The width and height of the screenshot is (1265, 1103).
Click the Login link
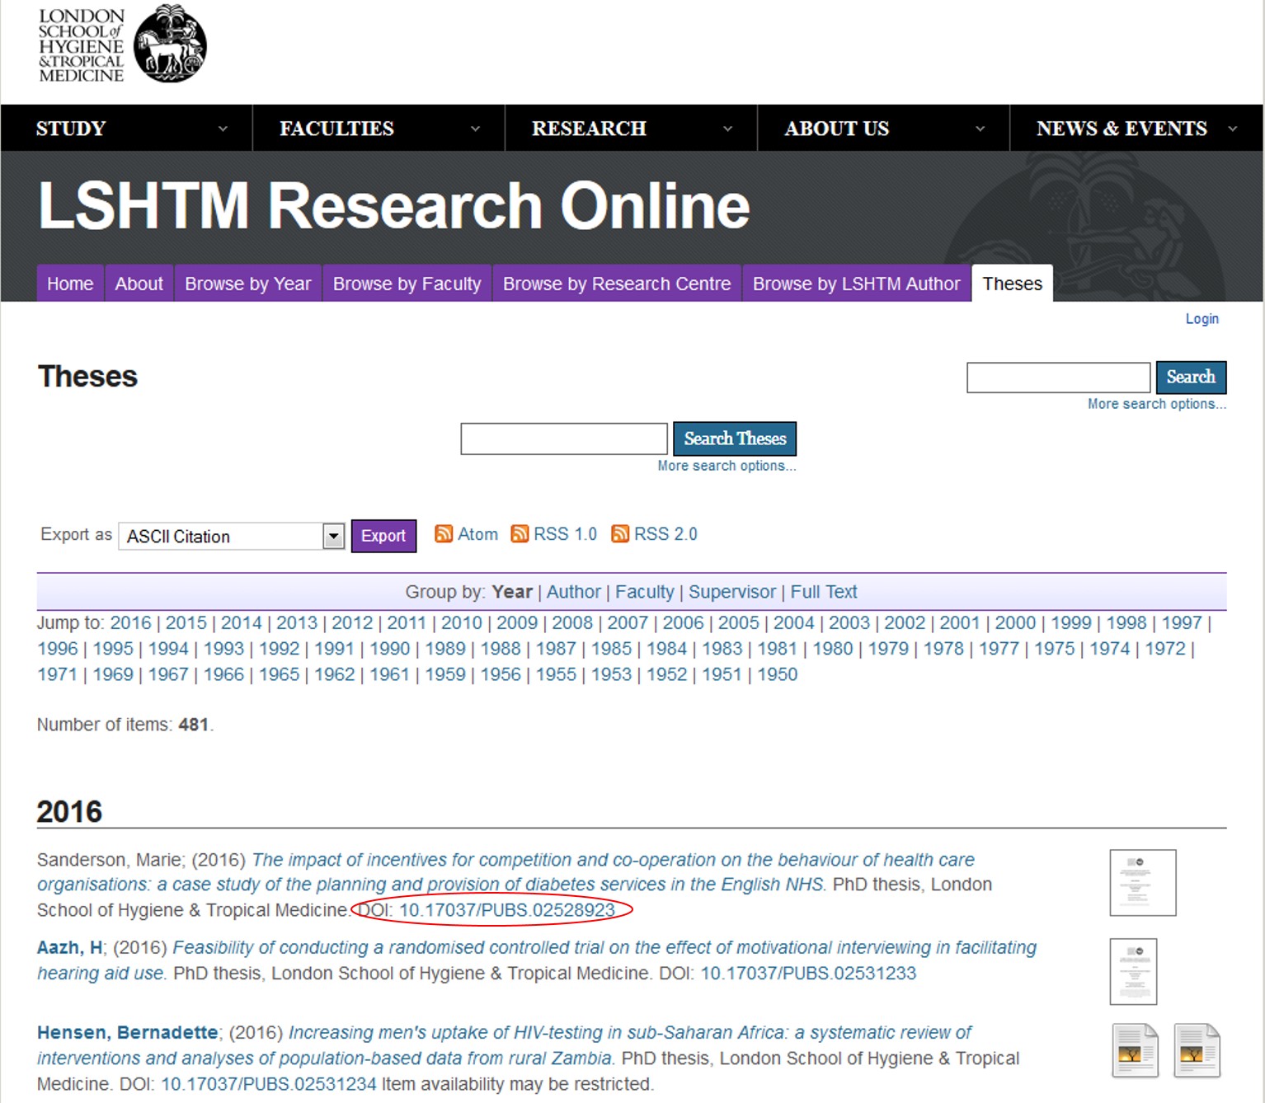(1202, 319)
